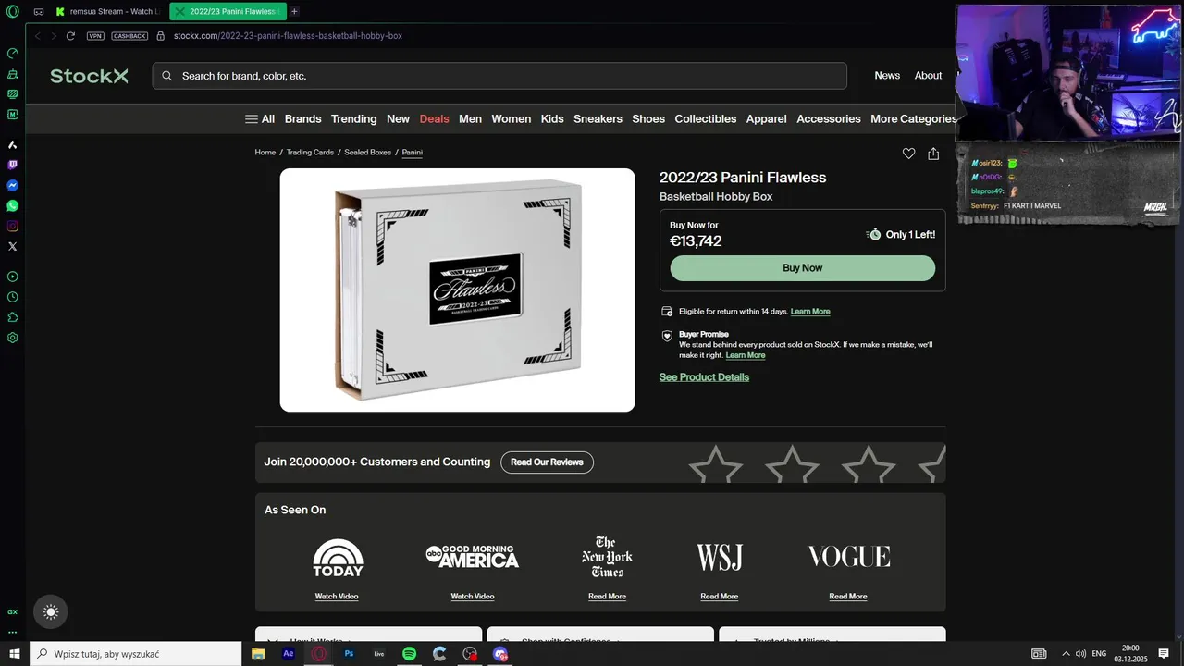The height and width of the screenshot is (666, 1184).
Task: Open Spotify from the taskbar
Action: [409, 654]
